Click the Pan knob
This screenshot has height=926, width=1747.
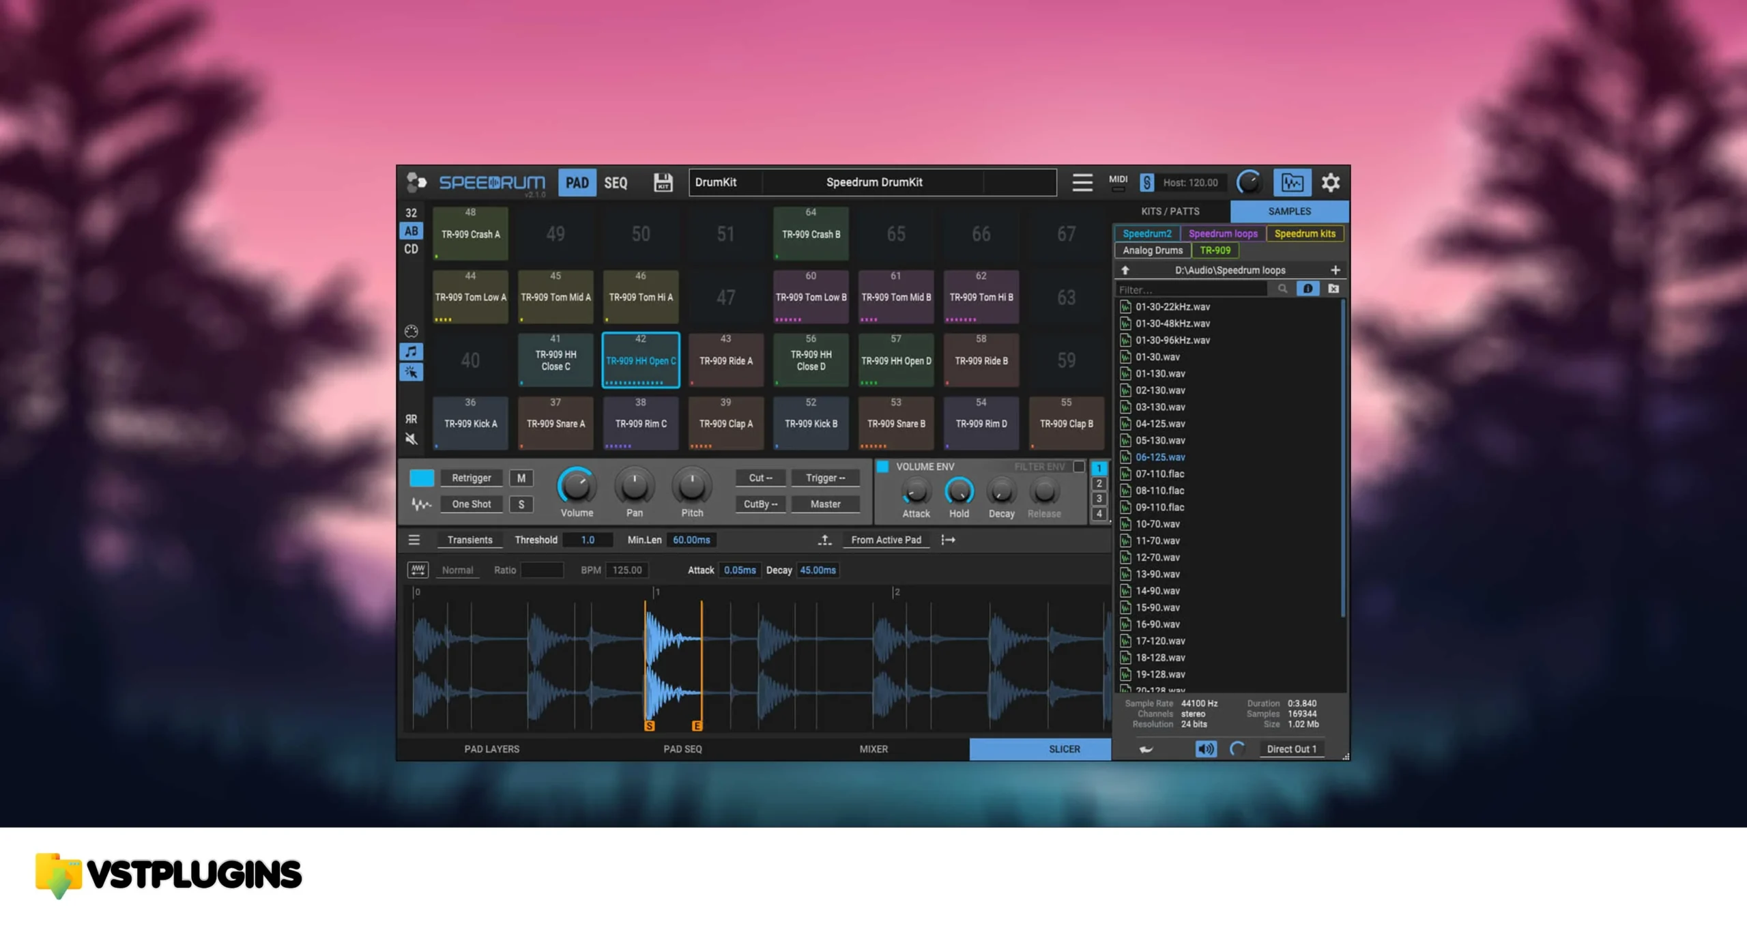click(x=634, y=486)
